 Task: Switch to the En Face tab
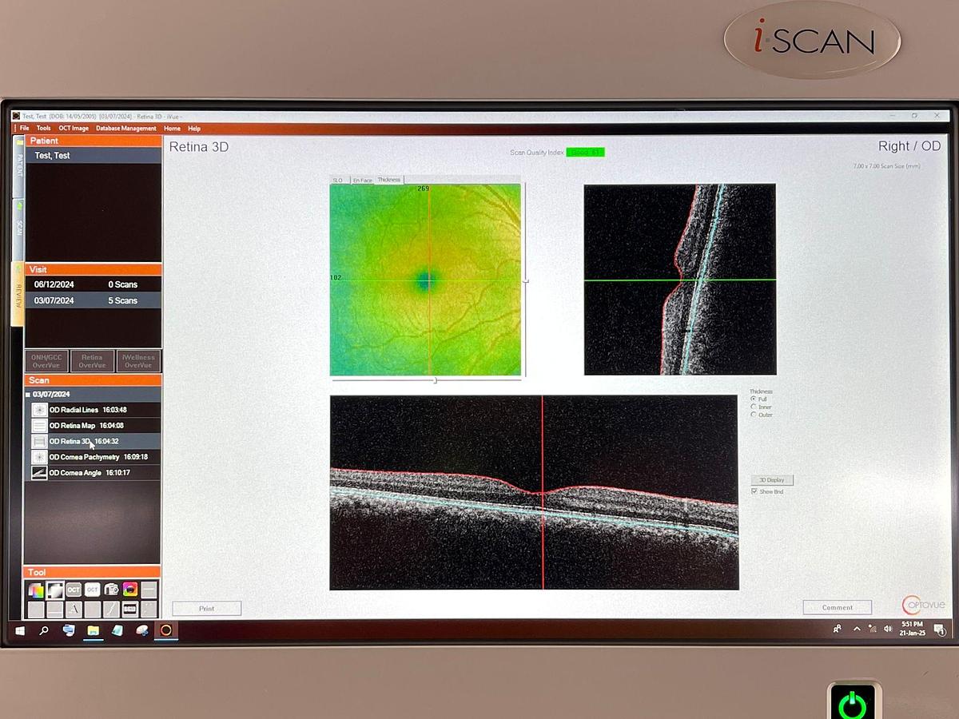(x=363, y=180)
